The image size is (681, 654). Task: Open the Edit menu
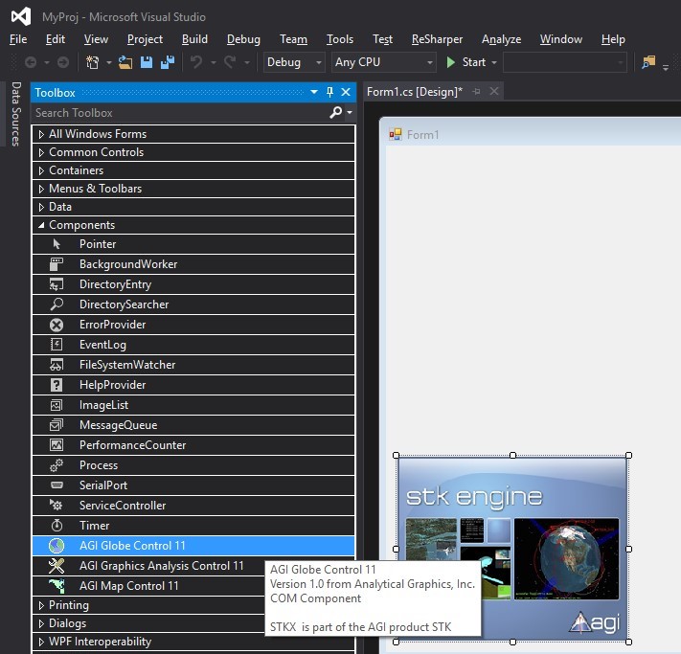tap(56, 39)
